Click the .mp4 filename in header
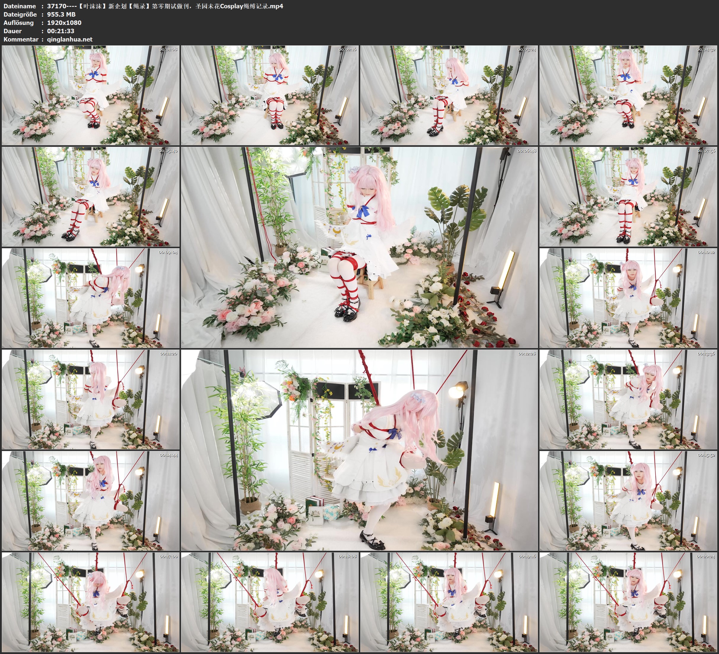The image size is (719, 654). (165, 6)
